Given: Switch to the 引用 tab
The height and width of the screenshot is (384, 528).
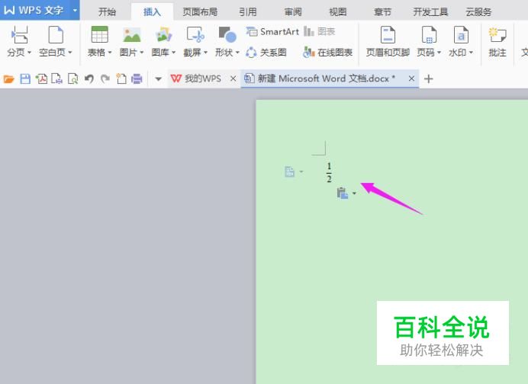Looking at the screenshot, I should [x=248, y=12].
